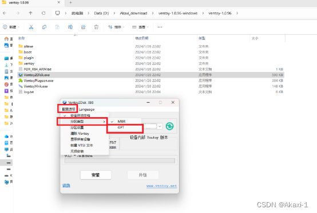
Task: Expand chevron after Akaxi_download breadcrumb
Action: point(153,13)
